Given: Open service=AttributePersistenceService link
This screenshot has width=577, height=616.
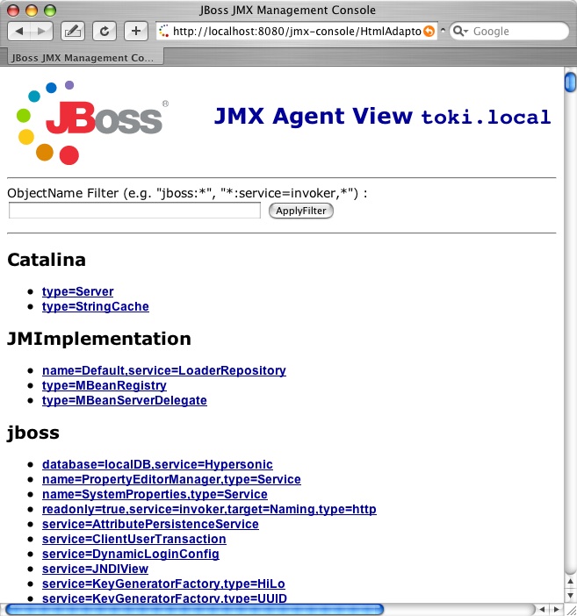Looking at the screenshot, I should click(x=150, y=524).
